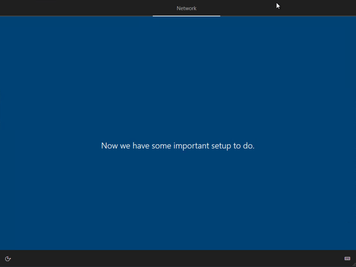Screen dimensions: 356x267
Task: Expand the keyboard input panel
Action: [347, 259]
